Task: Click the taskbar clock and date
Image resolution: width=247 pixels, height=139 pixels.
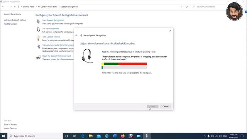Action: pos(233,136)
